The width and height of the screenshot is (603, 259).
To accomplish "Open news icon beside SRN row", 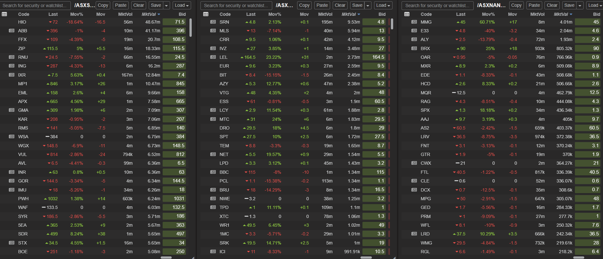I will [213, 22].
